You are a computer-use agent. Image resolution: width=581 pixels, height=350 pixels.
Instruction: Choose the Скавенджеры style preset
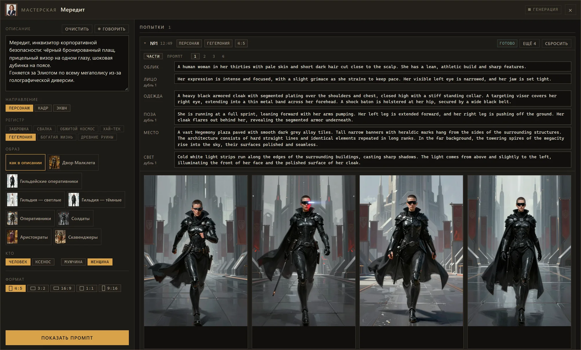[x=77, y=237]
